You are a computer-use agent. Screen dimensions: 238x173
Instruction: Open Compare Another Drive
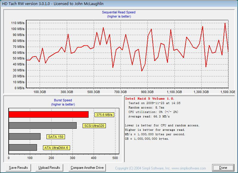point(87,168)
